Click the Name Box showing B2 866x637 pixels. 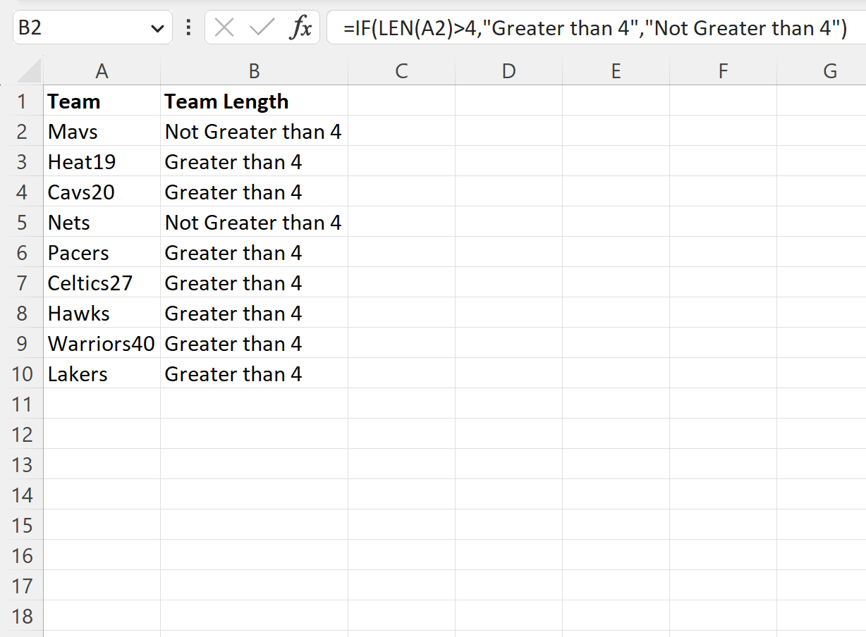78,27
